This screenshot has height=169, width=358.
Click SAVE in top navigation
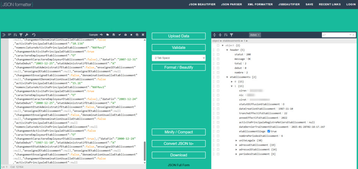point(309,4)
